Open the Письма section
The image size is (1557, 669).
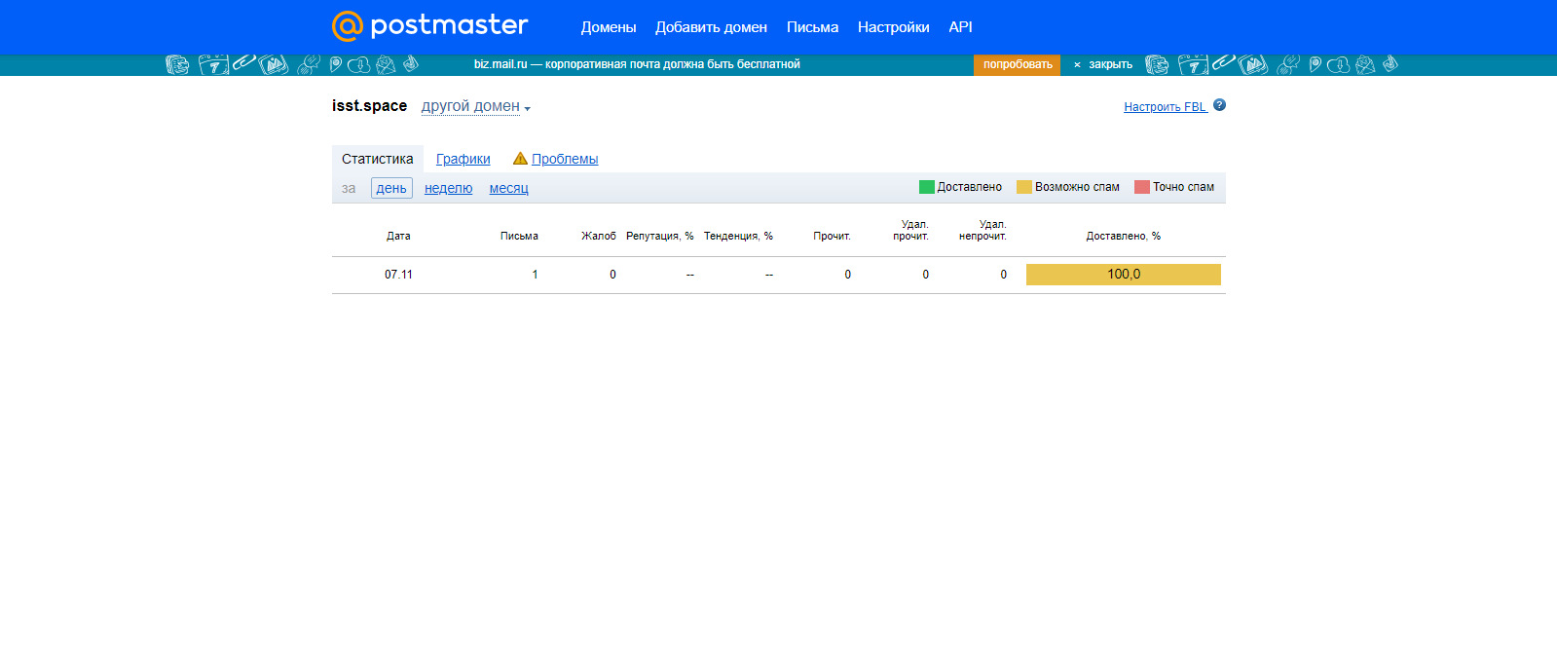click(x=812, y=27)
